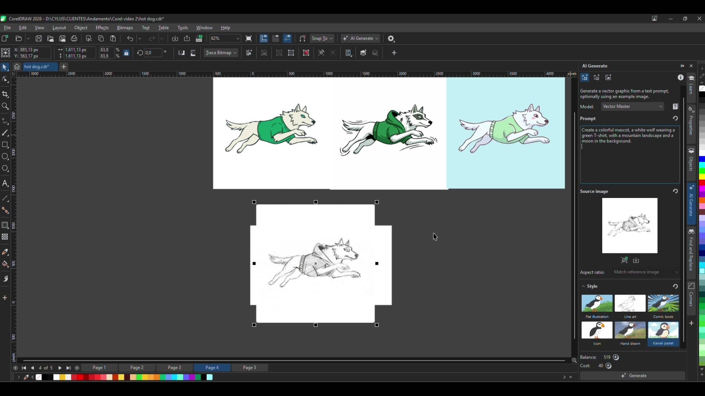Viewport: 705px width, 396px height.
Task: Select the Polygon tool
Action: [x=5, y=169]
